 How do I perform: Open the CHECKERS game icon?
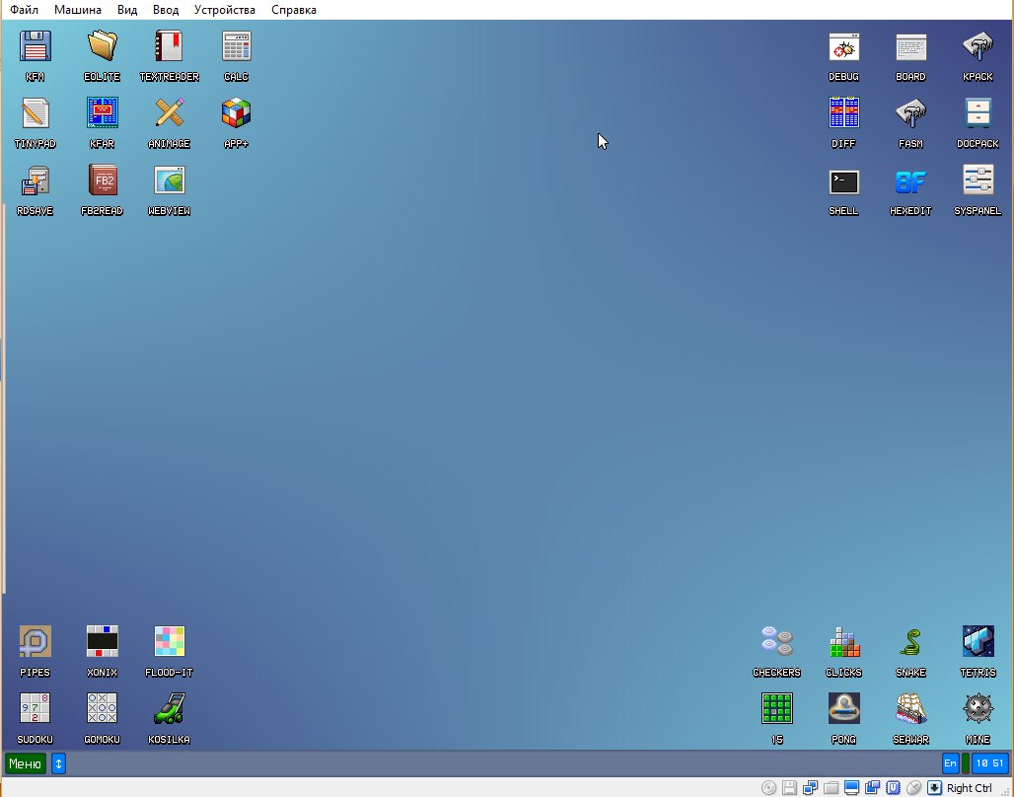coord(776,642)
